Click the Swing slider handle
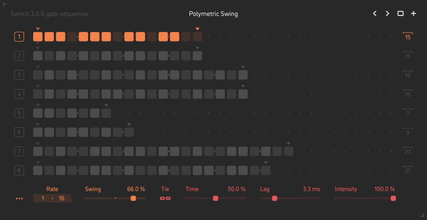 click(133, 198)
